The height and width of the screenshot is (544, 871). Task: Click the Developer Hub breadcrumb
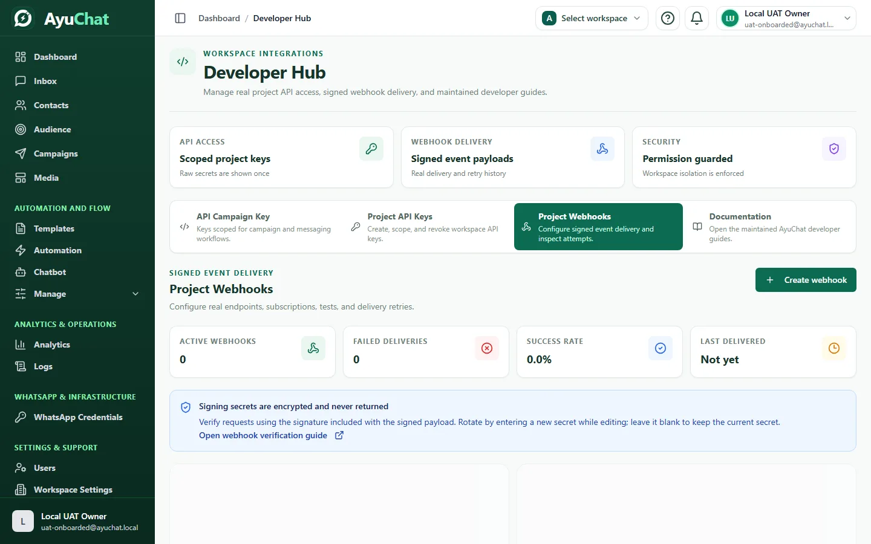coord(282,18)
